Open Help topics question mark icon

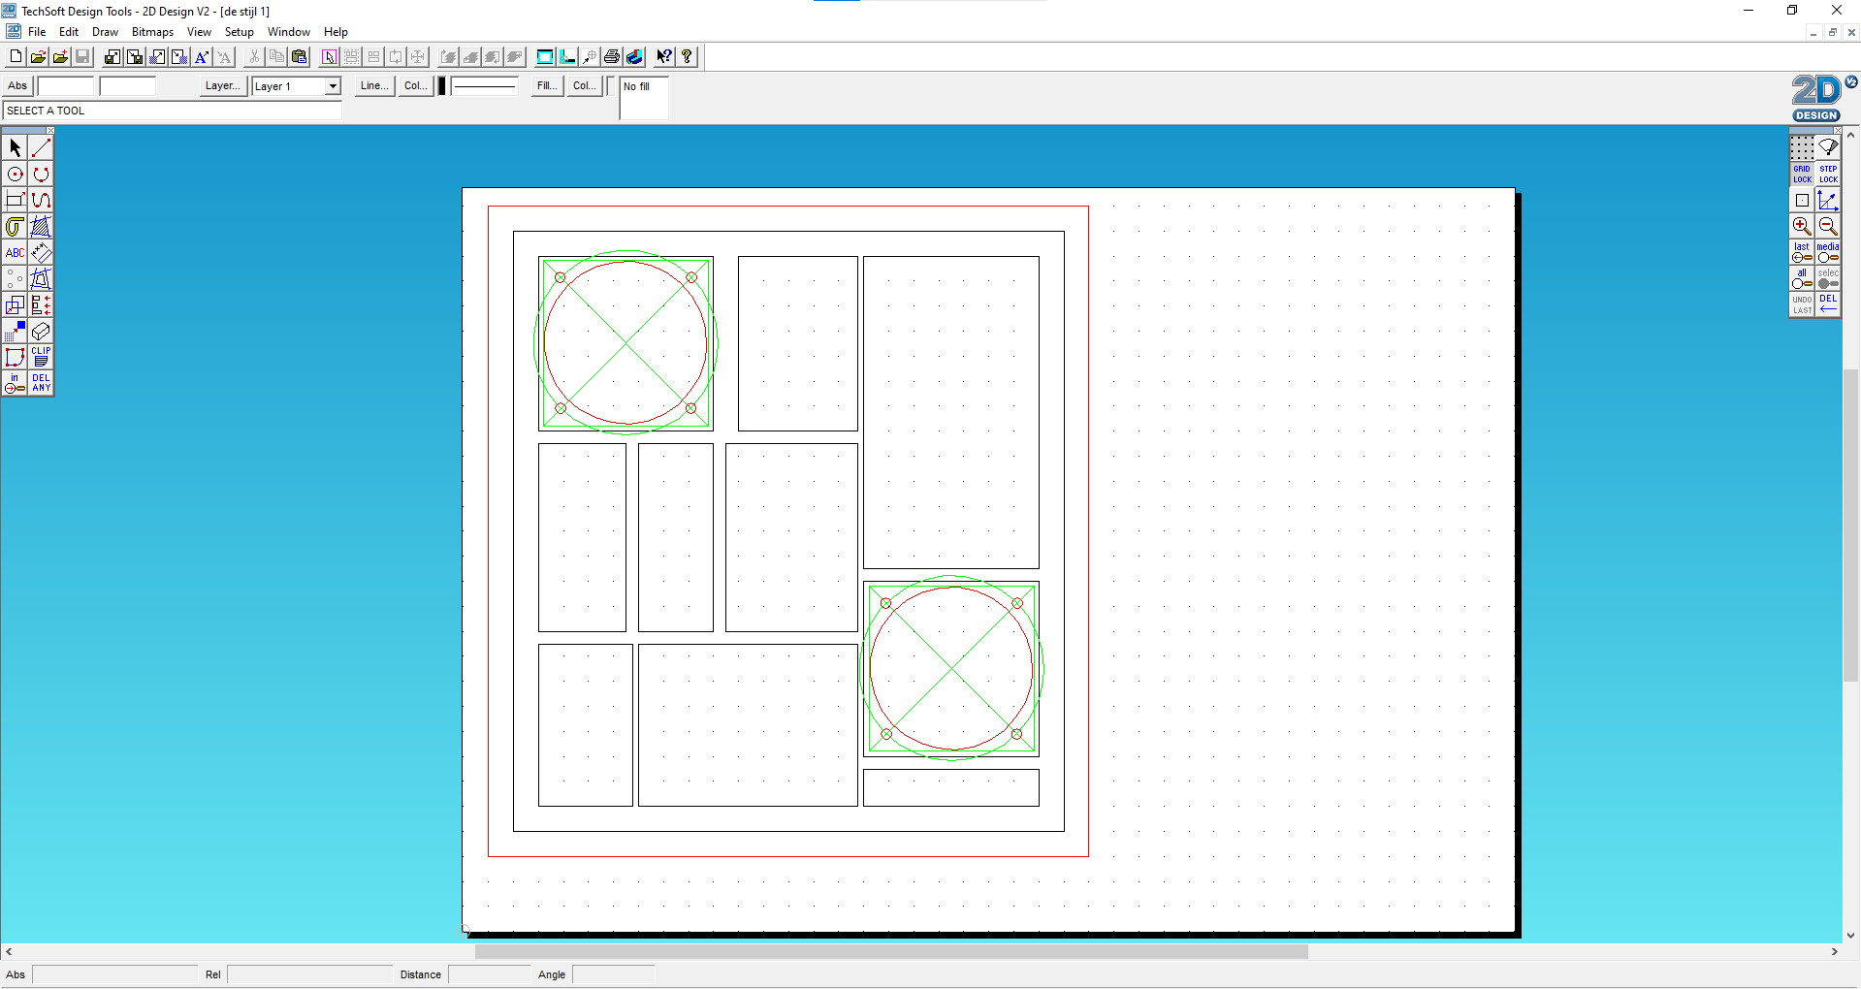(687, 57)
